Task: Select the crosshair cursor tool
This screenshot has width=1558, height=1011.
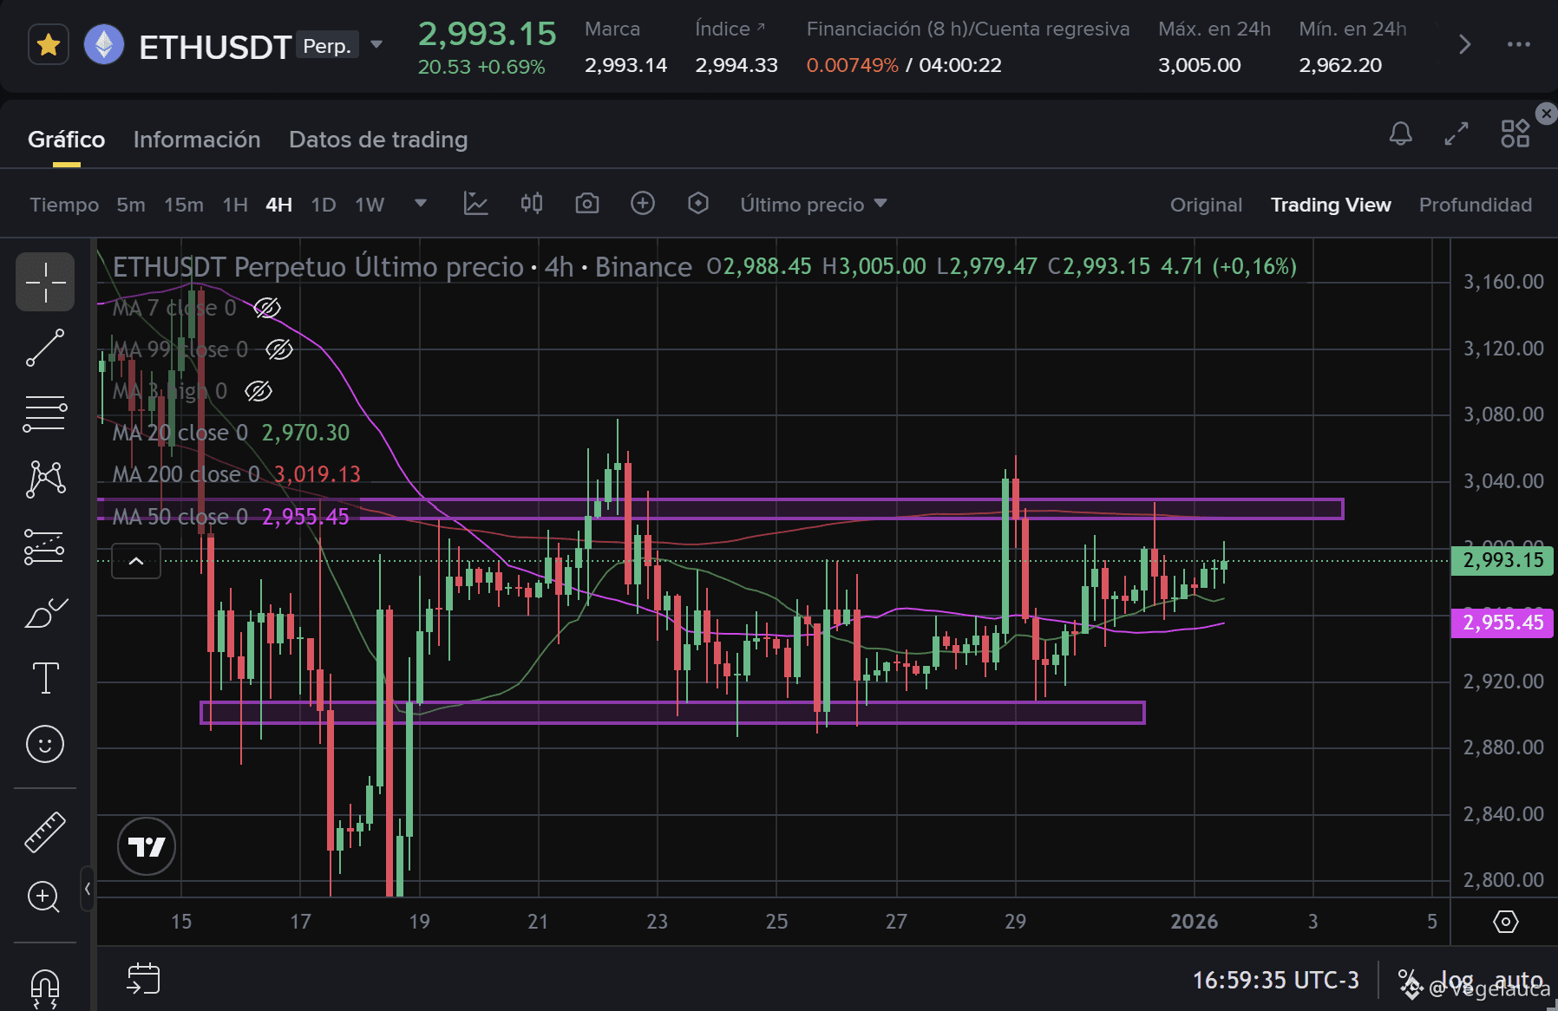Action: click(x=45, y=282)
